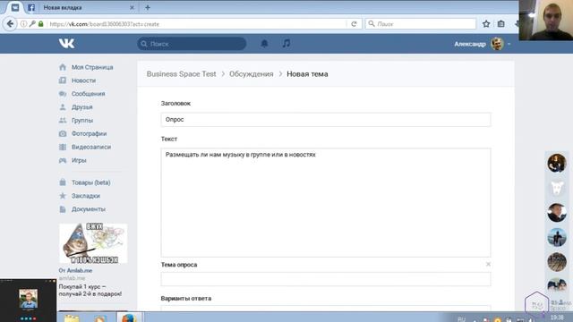The width and height of the screenshot is (573, 322).
Task: Open Новости in sidebar
Action: click(x=83, y=80)
